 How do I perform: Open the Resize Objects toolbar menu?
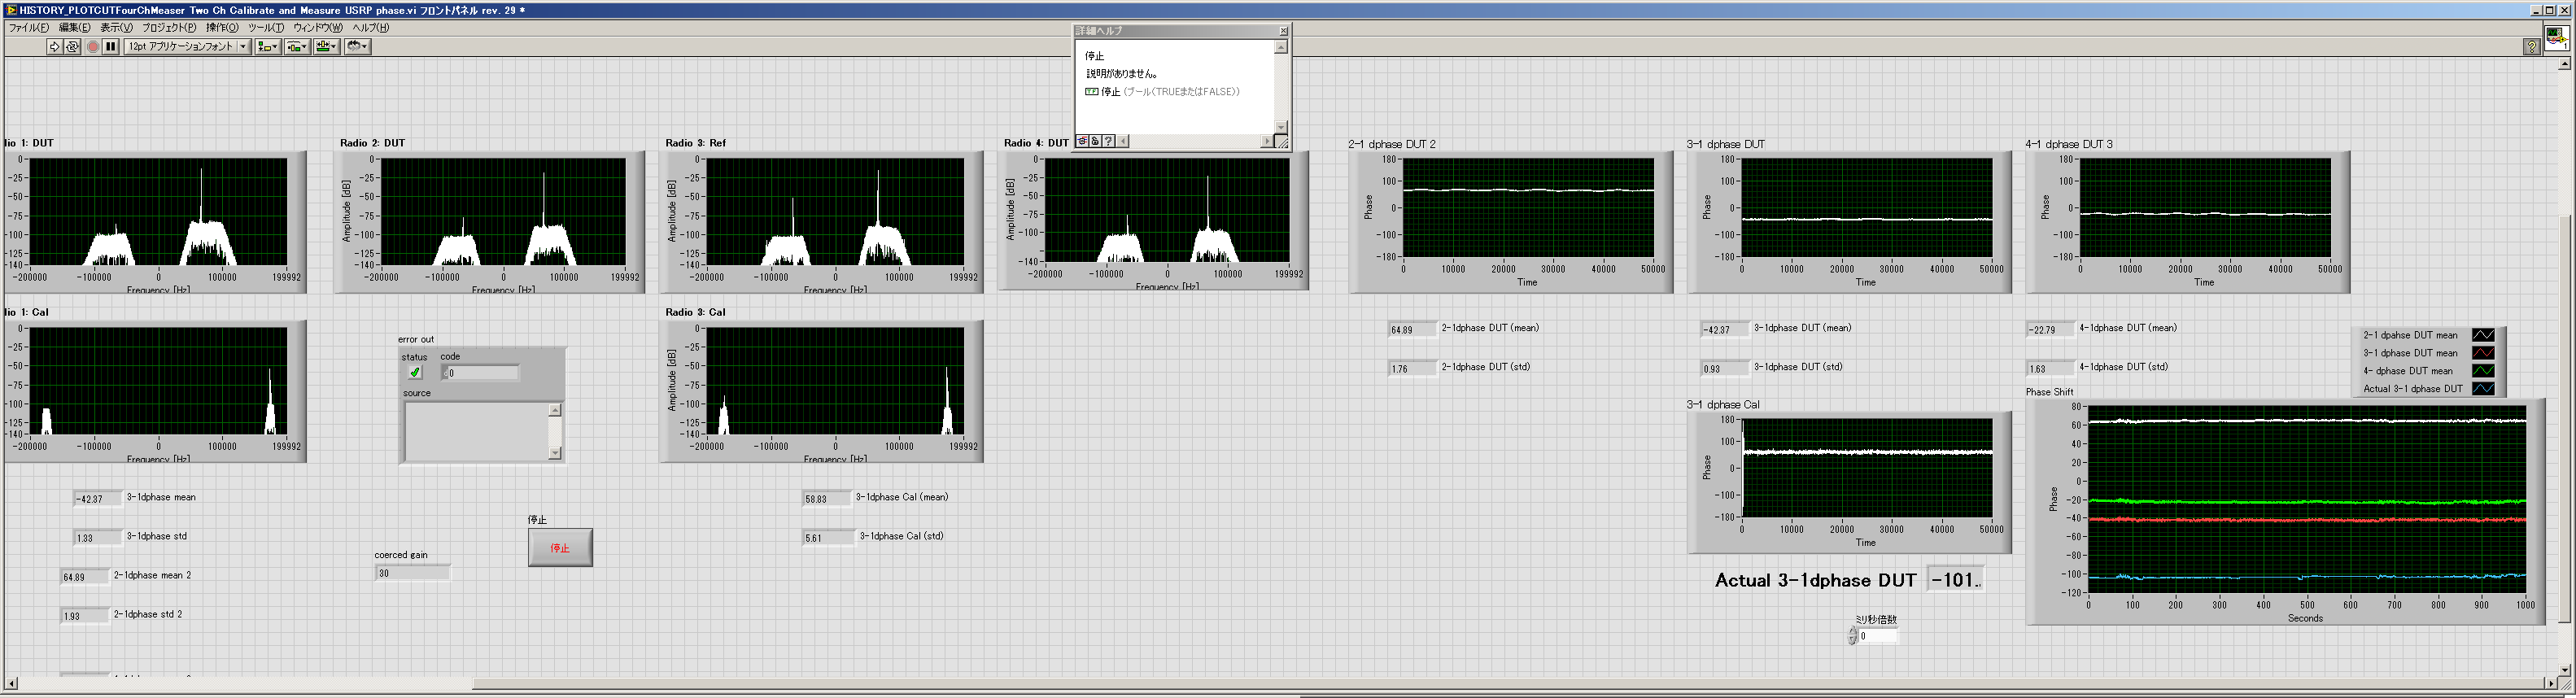point(327,46)
